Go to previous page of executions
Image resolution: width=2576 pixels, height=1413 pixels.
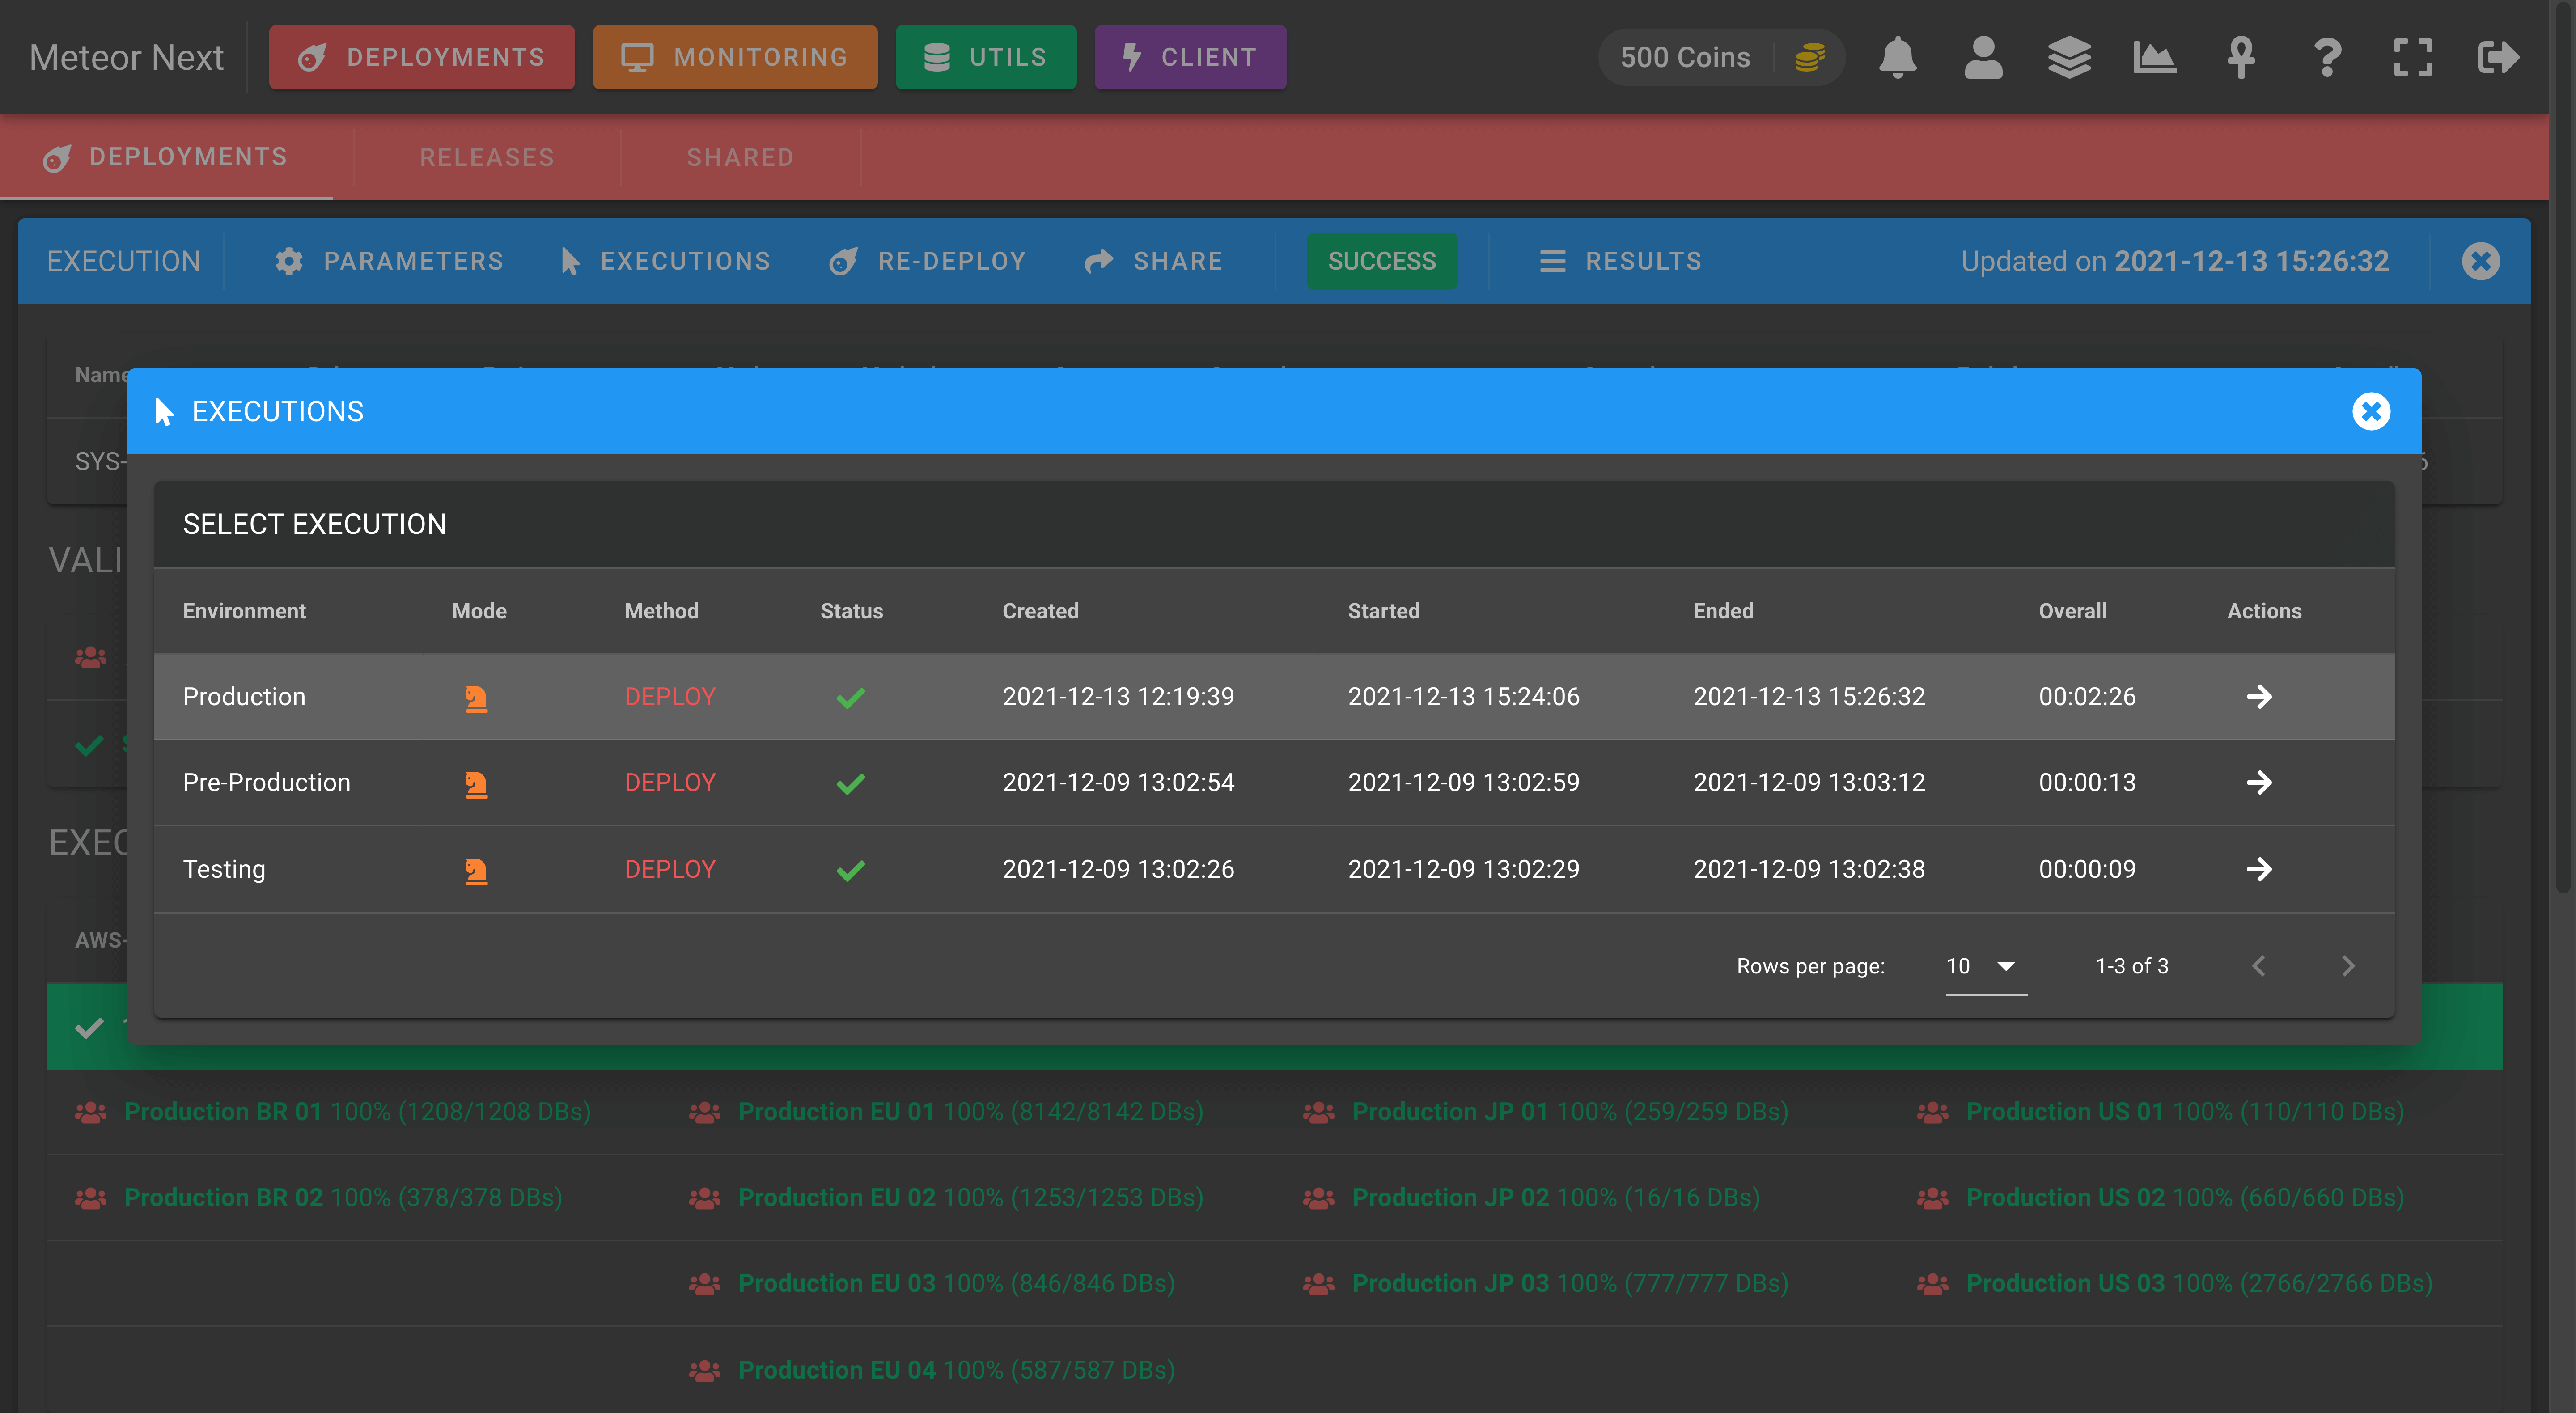pyautogui.click(x=2258, y=966)
